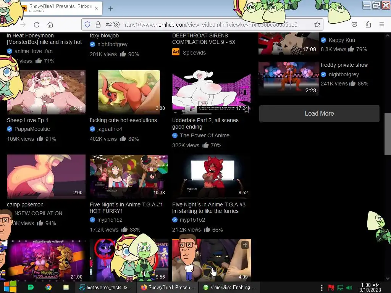Open File Explorer from the taskbar
This screenshot has width=391, height=293.
66,287
